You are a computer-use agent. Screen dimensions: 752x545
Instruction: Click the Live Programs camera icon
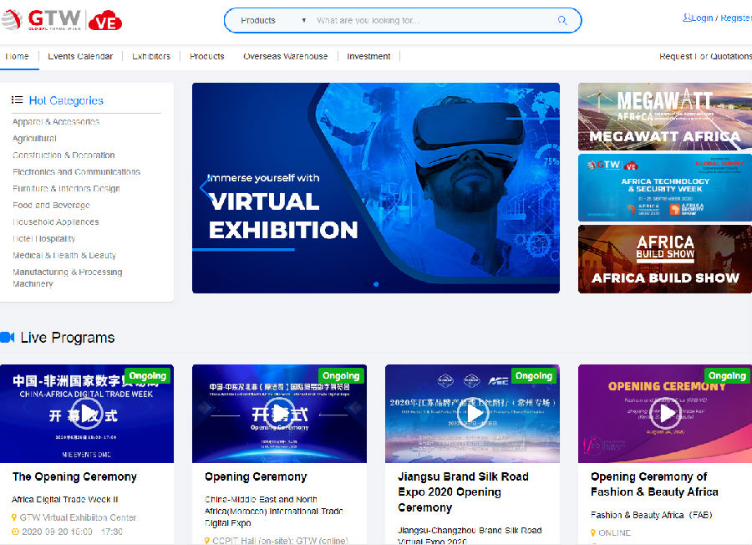(x=8, y=337)
